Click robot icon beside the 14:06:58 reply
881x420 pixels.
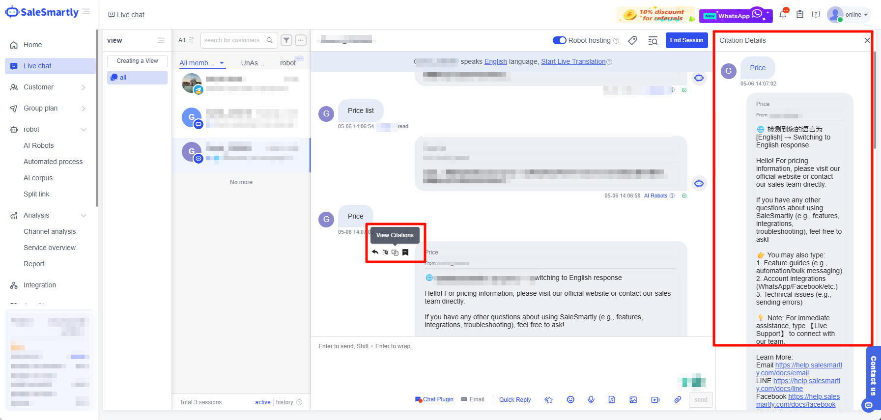click(699, 183)
